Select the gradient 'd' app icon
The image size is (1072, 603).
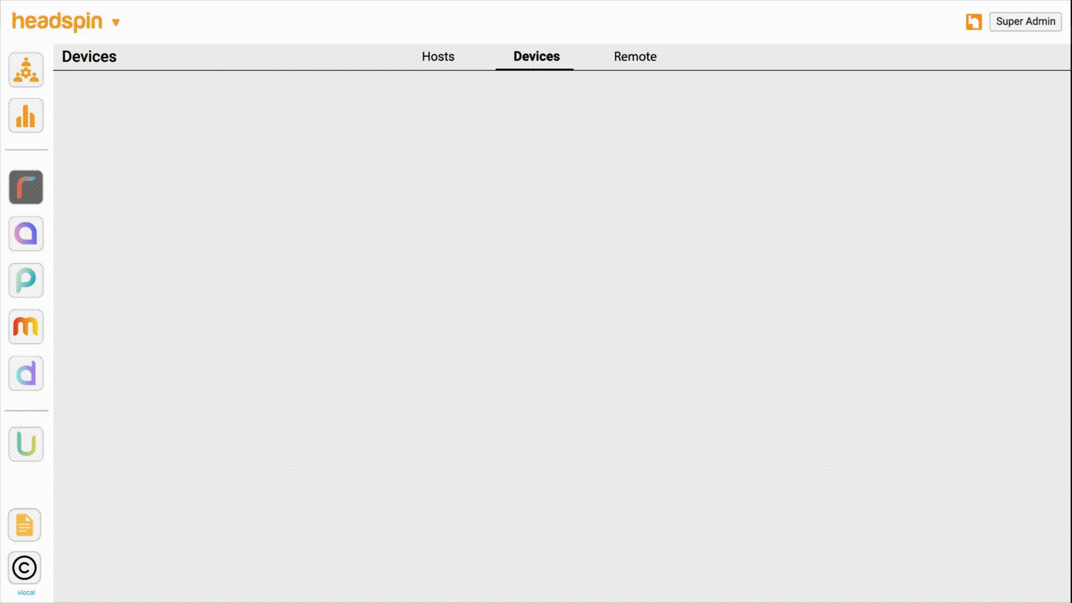tap(26, 374)
